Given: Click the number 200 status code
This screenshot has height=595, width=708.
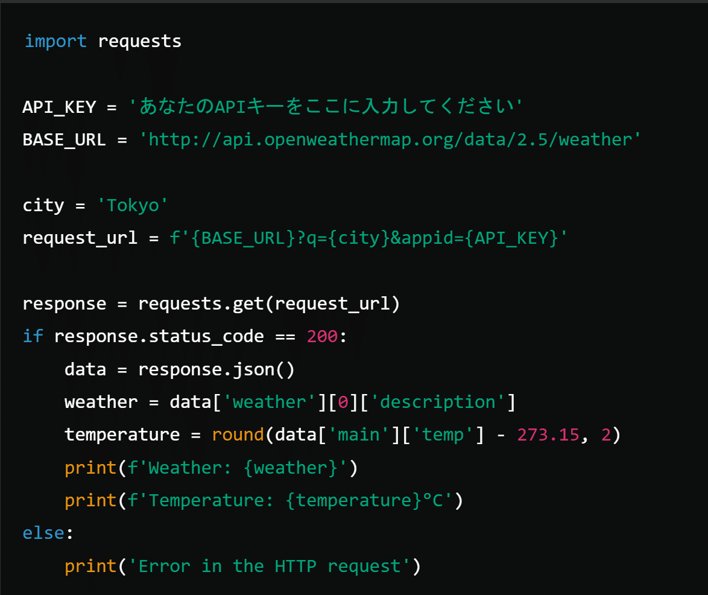Looking at the screenshot, I should click(x=322, y=336).
